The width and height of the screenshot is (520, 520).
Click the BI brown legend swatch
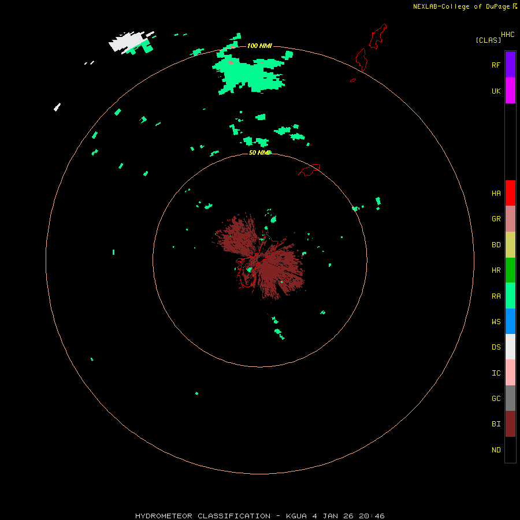510,424
